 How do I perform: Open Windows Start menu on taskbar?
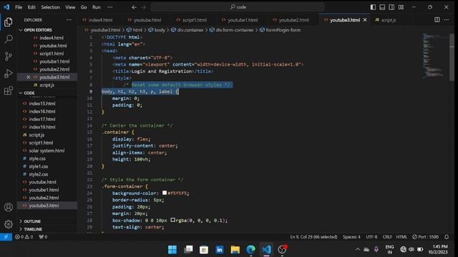pyautogui.click(x=172, y=249)
